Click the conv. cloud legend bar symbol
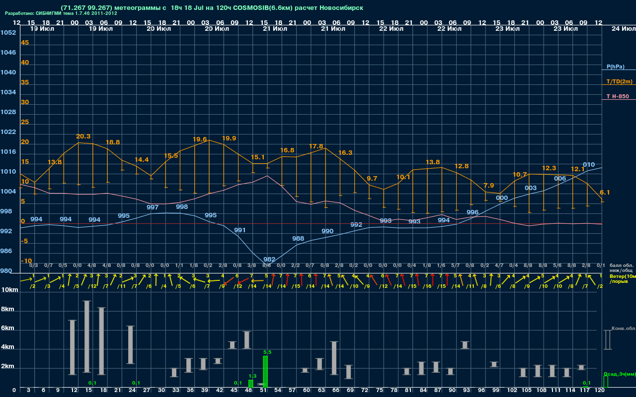 [607, 340]
